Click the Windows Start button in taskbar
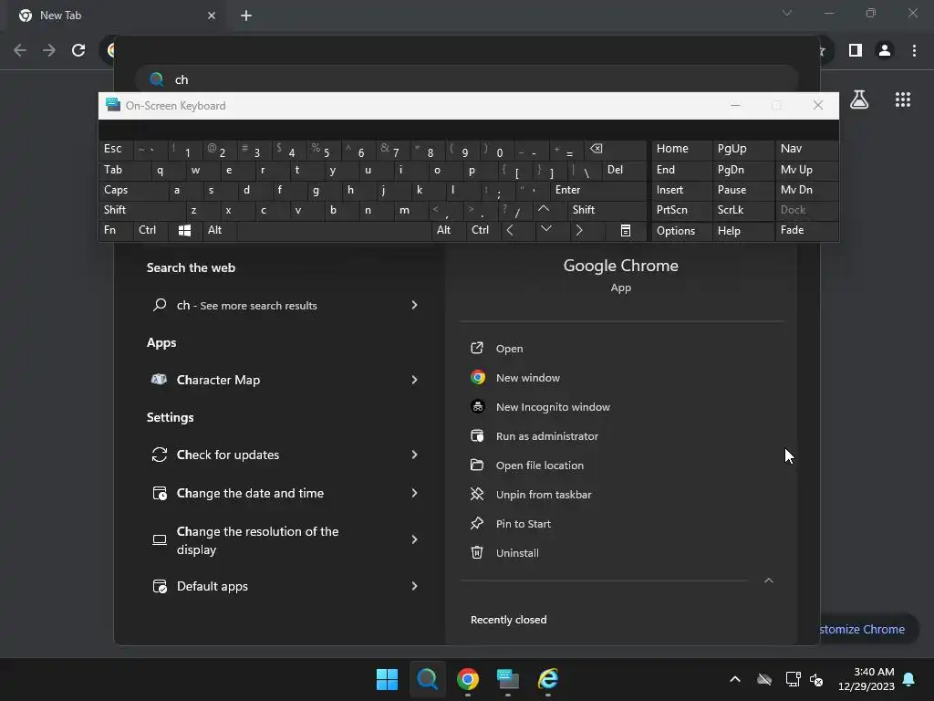934x701 pixels. coord(387,679)
